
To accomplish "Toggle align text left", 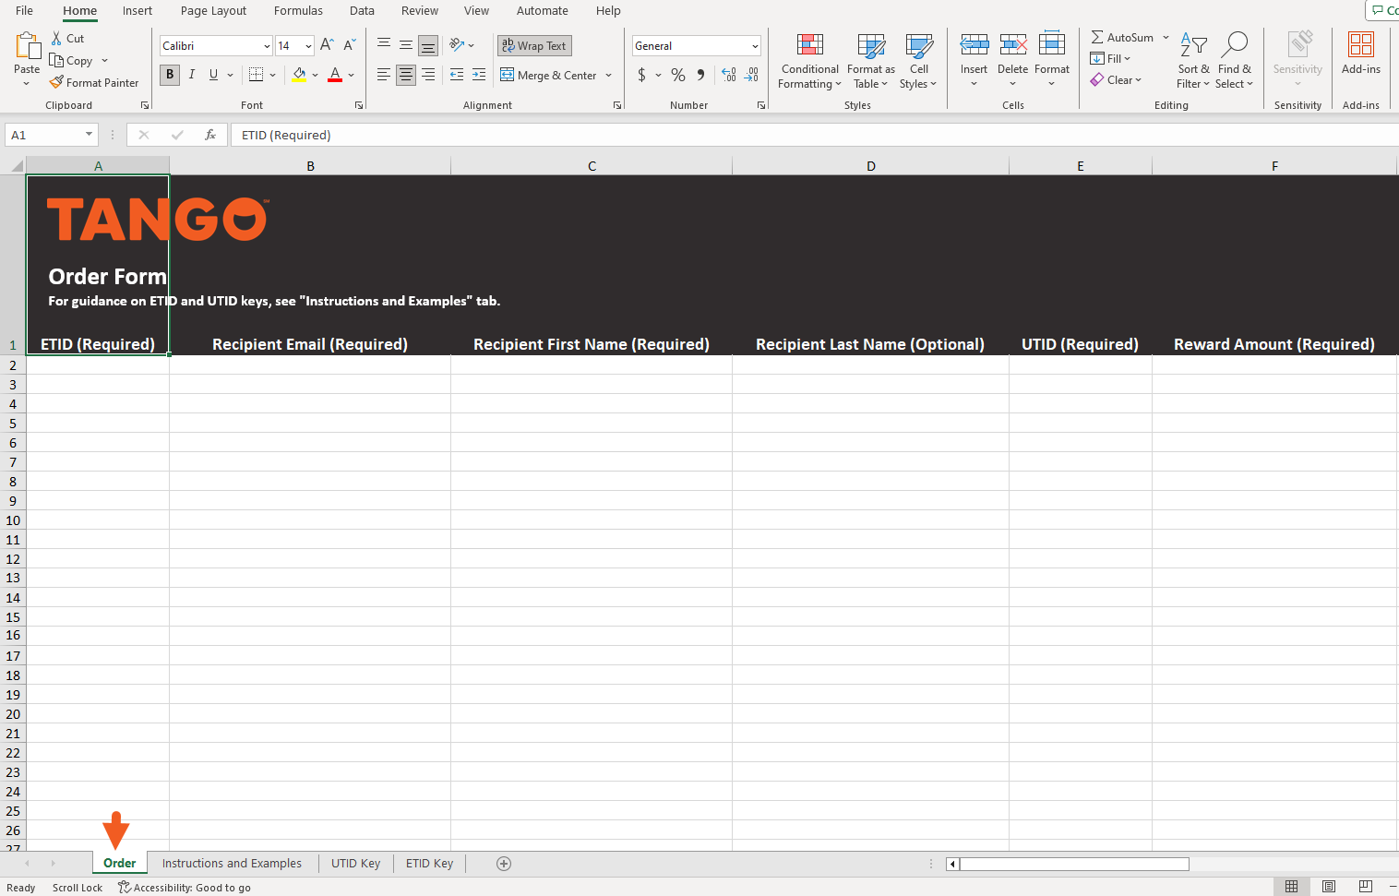I will tap(384, 75).
